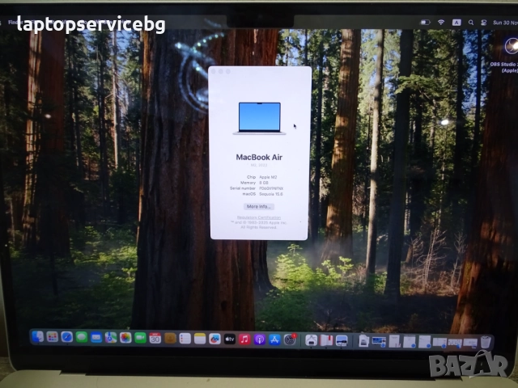The image size is (518, 388).
Task: Click the date 'Sun 30 Nov' in menu bar
Action: coord(505,23)
